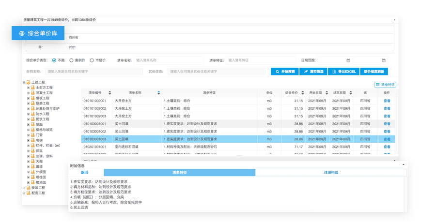
Task: Sort the table by the 结束日期 sort arrows
Action: [x=351, y=93]
